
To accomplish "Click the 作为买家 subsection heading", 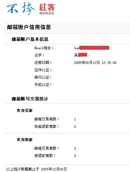I will pos(25,111).
